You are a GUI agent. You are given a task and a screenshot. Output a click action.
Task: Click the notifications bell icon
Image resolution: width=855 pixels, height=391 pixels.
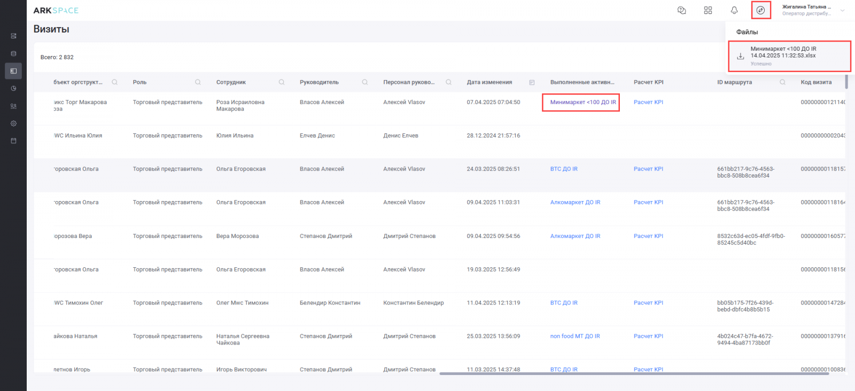click(734, 10)
